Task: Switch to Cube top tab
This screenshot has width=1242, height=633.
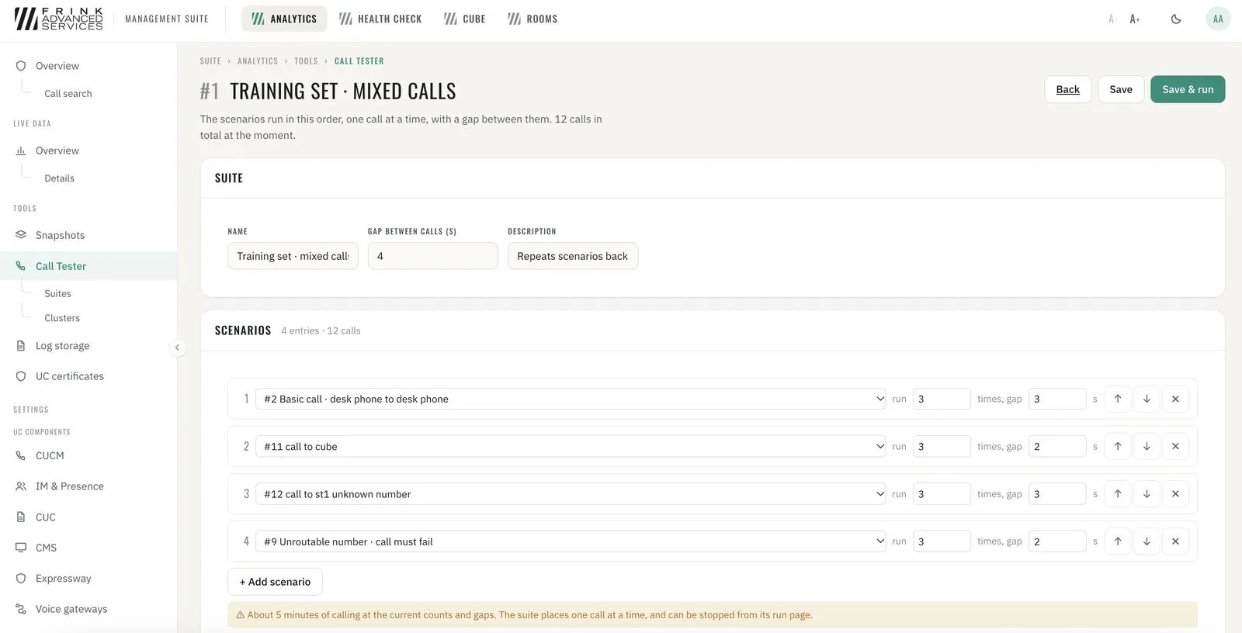Action: pos(465,19)
